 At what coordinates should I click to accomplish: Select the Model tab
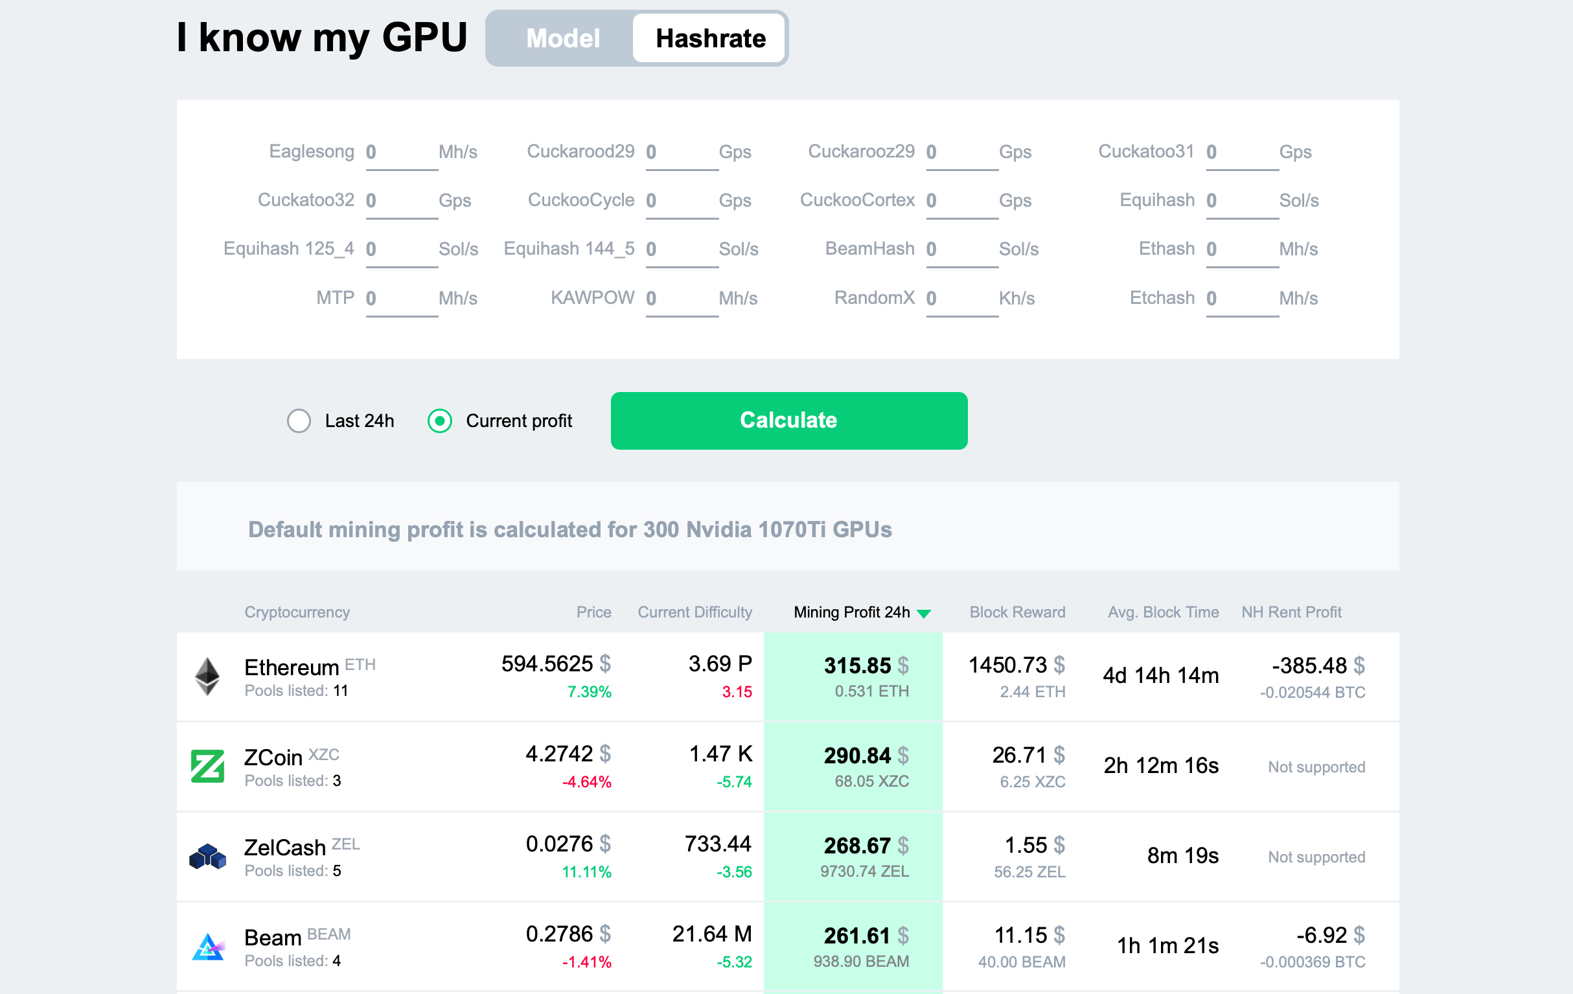tap(560, 38)
